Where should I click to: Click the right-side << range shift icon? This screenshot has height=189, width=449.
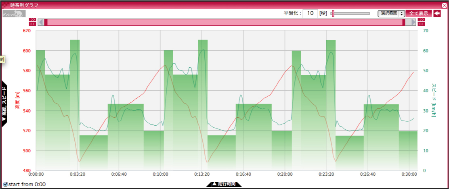[421, 24]
